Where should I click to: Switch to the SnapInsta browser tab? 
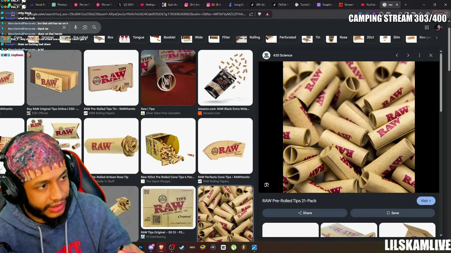coord(325,5)
